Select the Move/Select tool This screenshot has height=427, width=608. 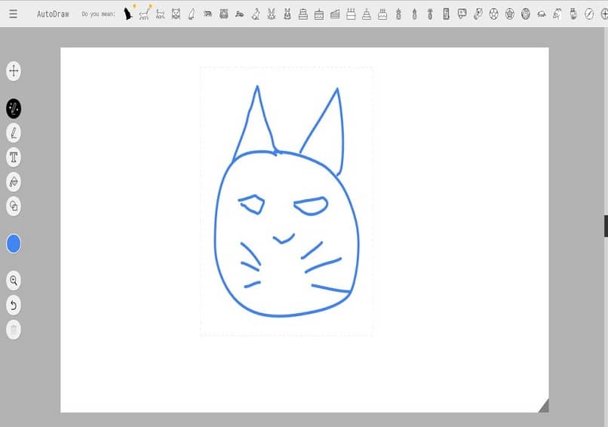point(14,72)
